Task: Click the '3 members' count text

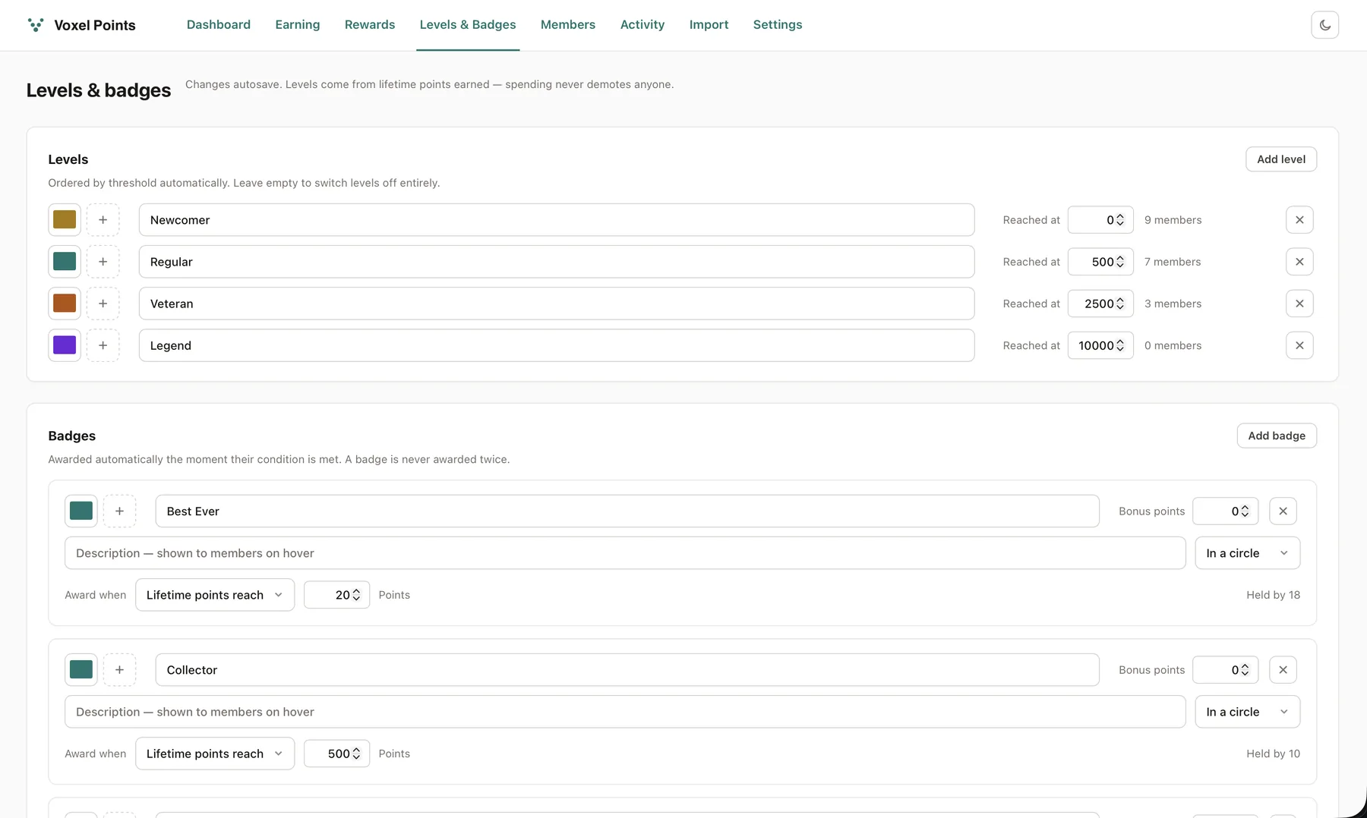Action: pyautogui.click(x=1173, y=304)
